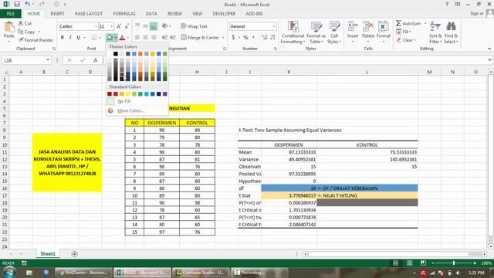Click the Insert cells icon
Screen dimensions: 494x278
pos(353,27)
